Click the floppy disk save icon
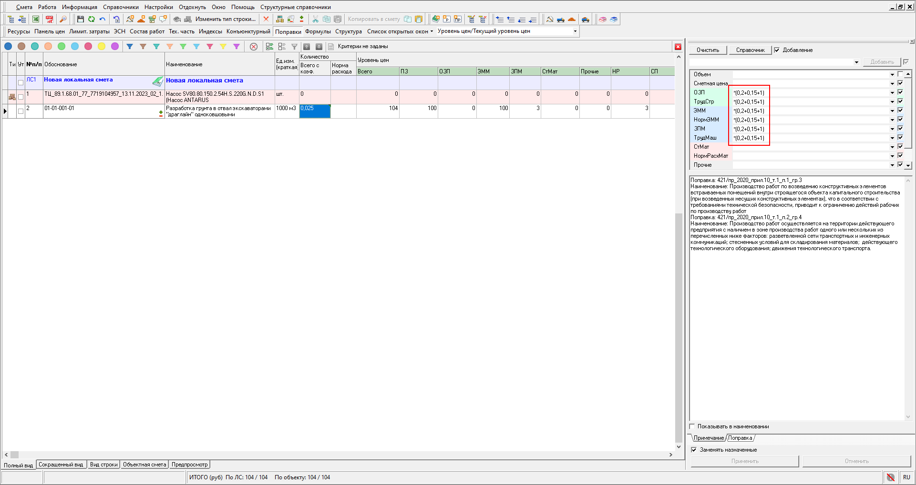The image size is (916, 485). 80,19
